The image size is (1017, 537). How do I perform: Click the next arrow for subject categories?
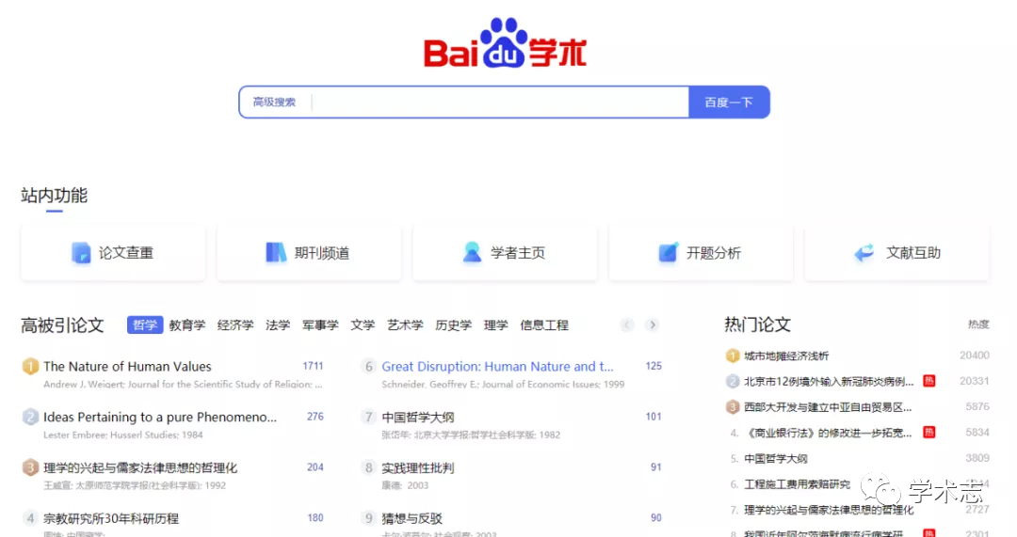tap(653, 325)
